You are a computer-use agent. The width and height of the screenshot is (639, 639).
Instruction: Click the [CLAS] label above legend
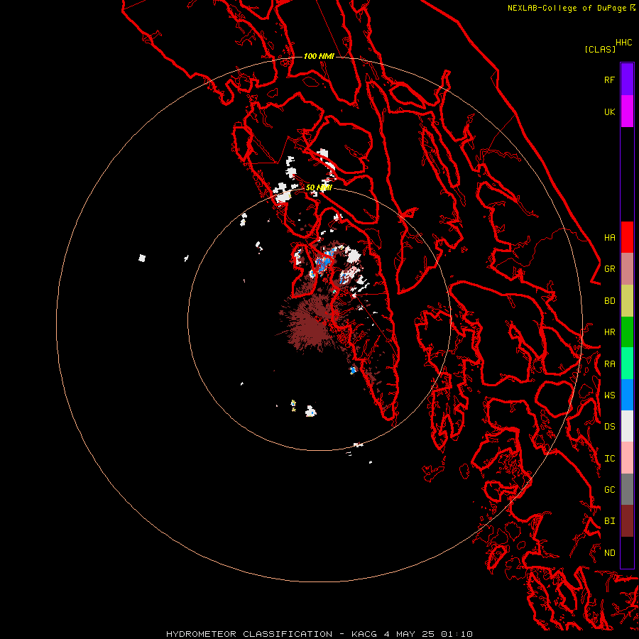(x=600, y=49)
